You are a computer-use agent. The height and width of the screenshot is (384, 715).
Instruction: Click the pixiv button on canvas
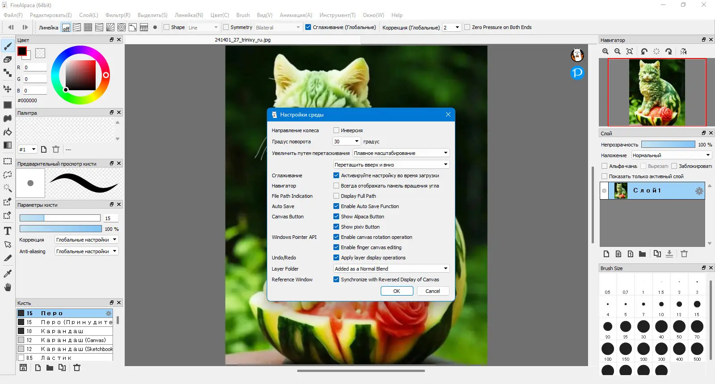577,72
